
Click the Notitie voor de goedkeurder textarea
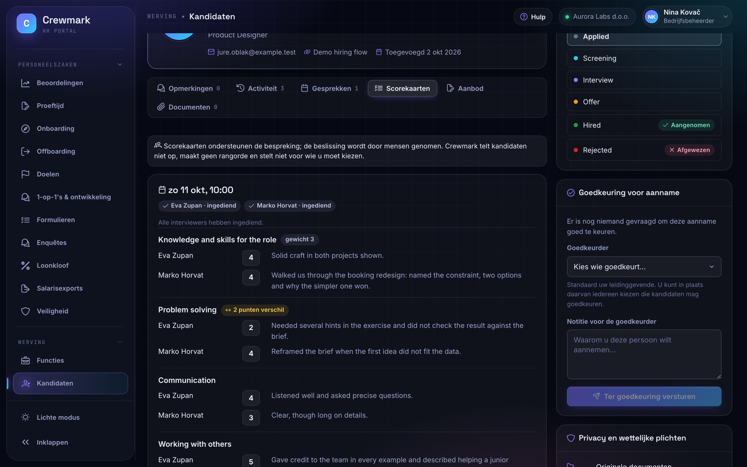click(x=644, y=355)
